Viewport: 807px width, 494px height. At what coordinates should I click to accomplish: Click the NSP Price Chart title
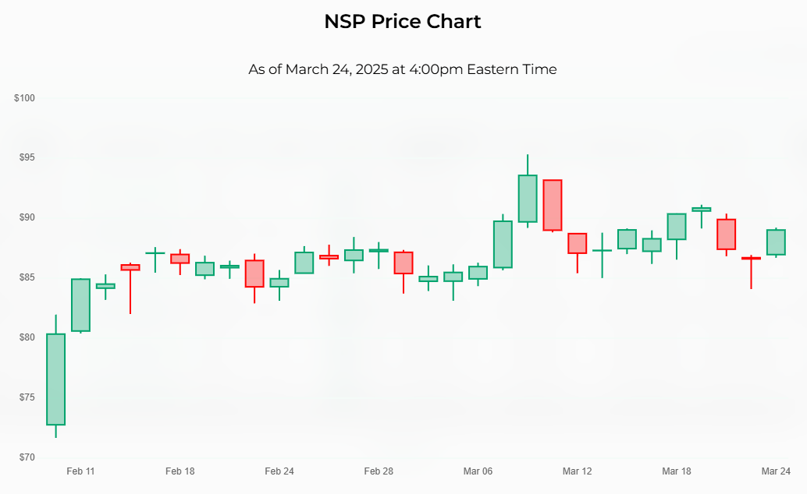click(403, 22)
